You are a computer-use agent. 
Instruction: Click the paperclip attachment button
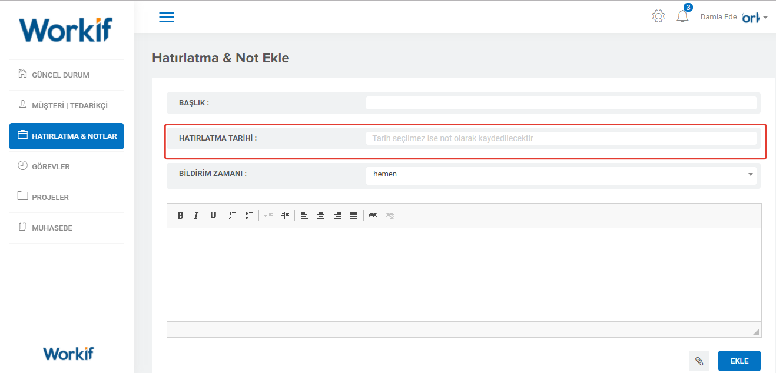699,361
